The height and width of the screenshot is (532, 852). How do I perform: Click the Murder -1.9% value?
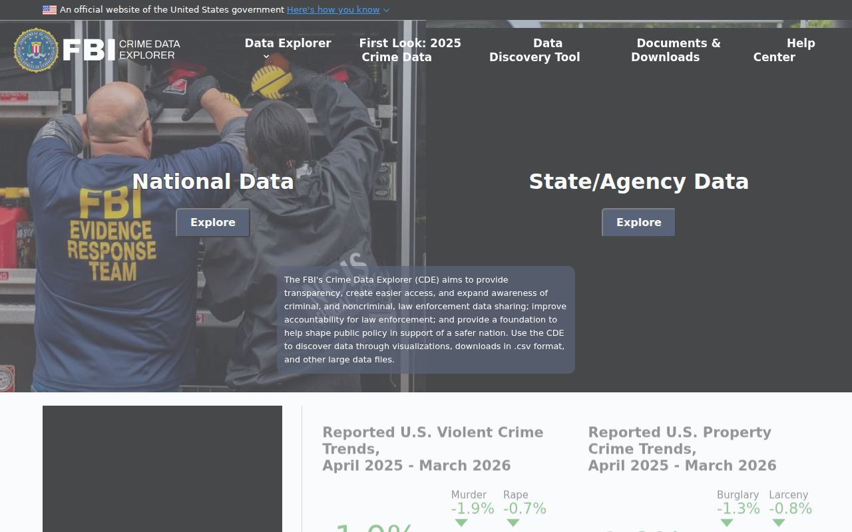473,509
